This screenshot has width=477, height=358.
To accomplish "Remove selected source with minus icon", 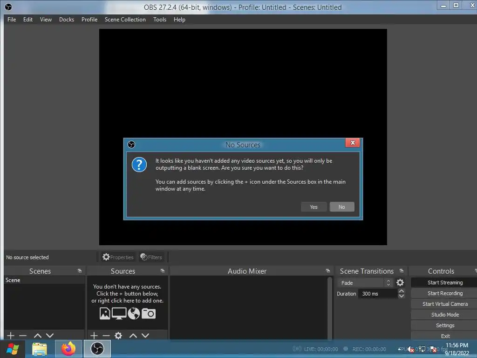I will tap(106, 336).
